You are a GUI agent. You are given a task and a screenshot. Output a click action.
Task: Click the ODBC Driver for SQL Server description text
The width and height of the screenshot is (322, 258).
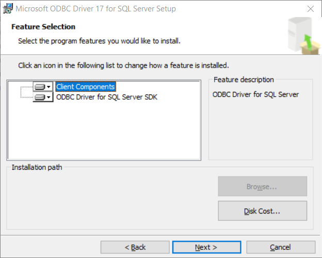coord(255,94)
